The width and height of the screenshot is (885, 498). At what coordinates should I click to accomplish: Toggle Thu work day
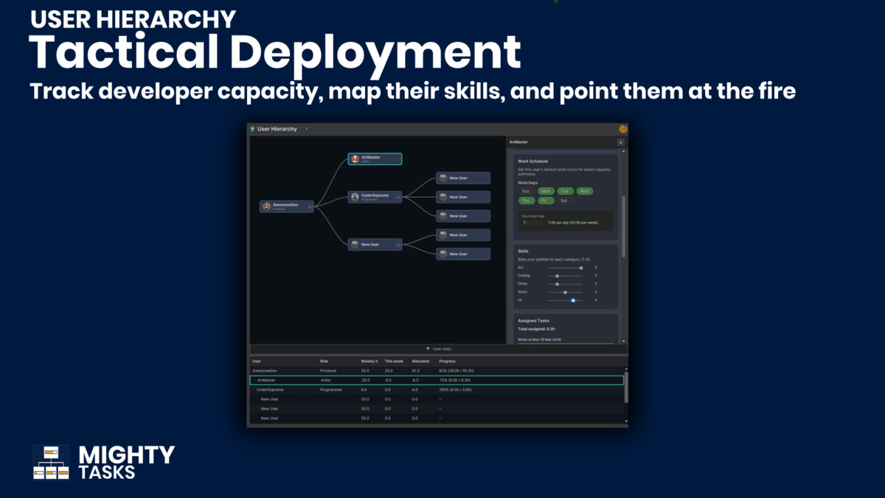click(526, 200)
